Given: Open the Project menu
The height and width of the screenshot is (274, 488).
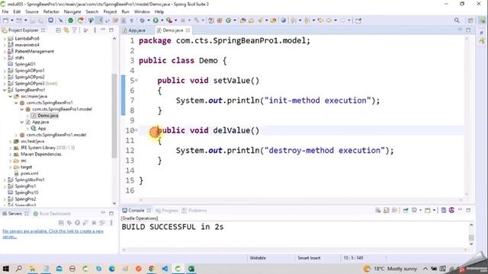Looking at the screenshot, I should point(110,11).
